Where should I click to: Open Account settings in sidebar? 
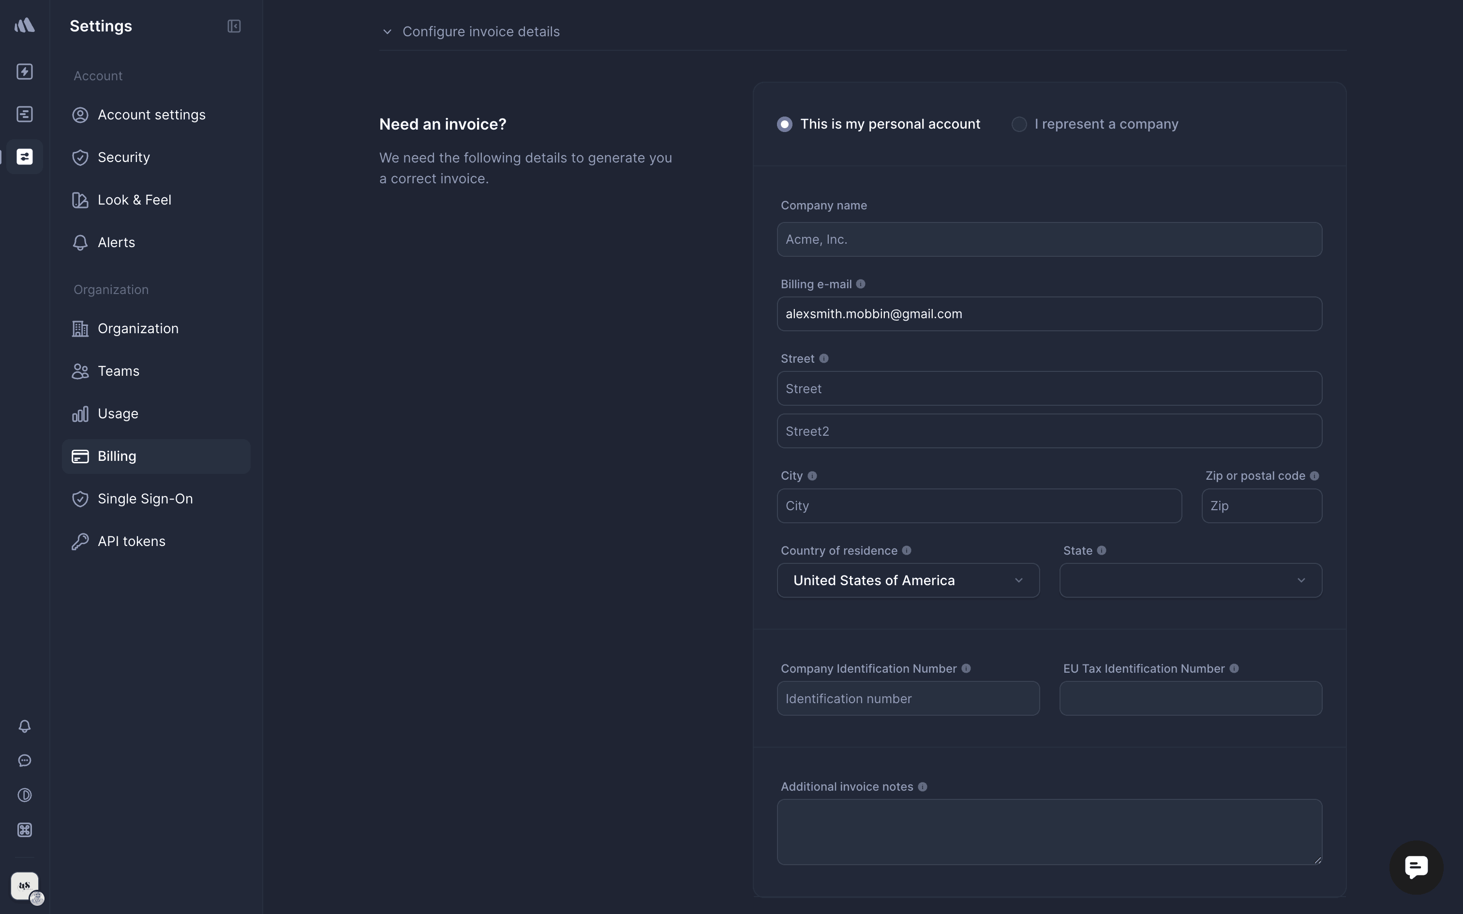(151, 115)
